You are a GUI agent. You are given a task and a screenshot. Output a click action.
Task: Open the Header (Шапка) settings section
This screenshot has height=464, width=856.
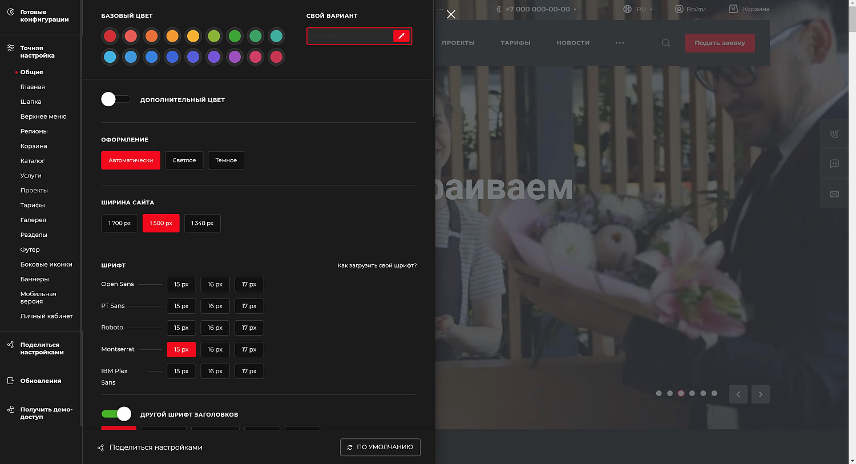click(x=31, y=102)
